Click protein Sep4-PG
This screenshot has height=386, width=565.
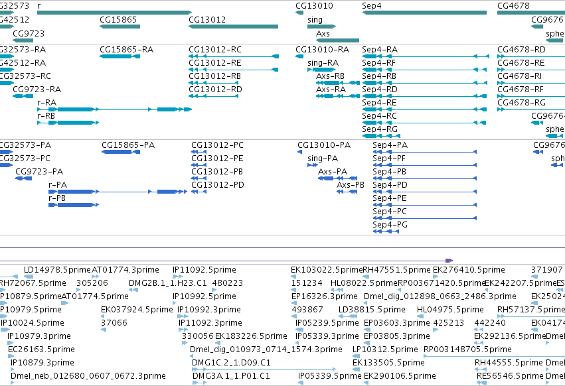pyautogui.click(x=386, y=231)
